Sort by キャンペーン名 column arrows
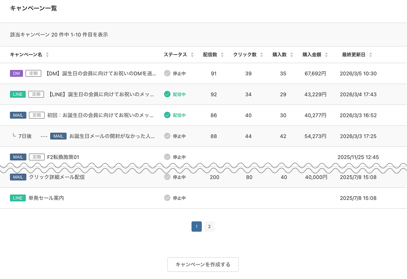 pyautogui.click(x=47, y=55)
